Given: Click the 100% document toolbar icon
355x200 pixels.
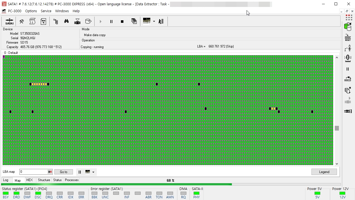Looking at the screenshot, I should (x=44, y=21).
